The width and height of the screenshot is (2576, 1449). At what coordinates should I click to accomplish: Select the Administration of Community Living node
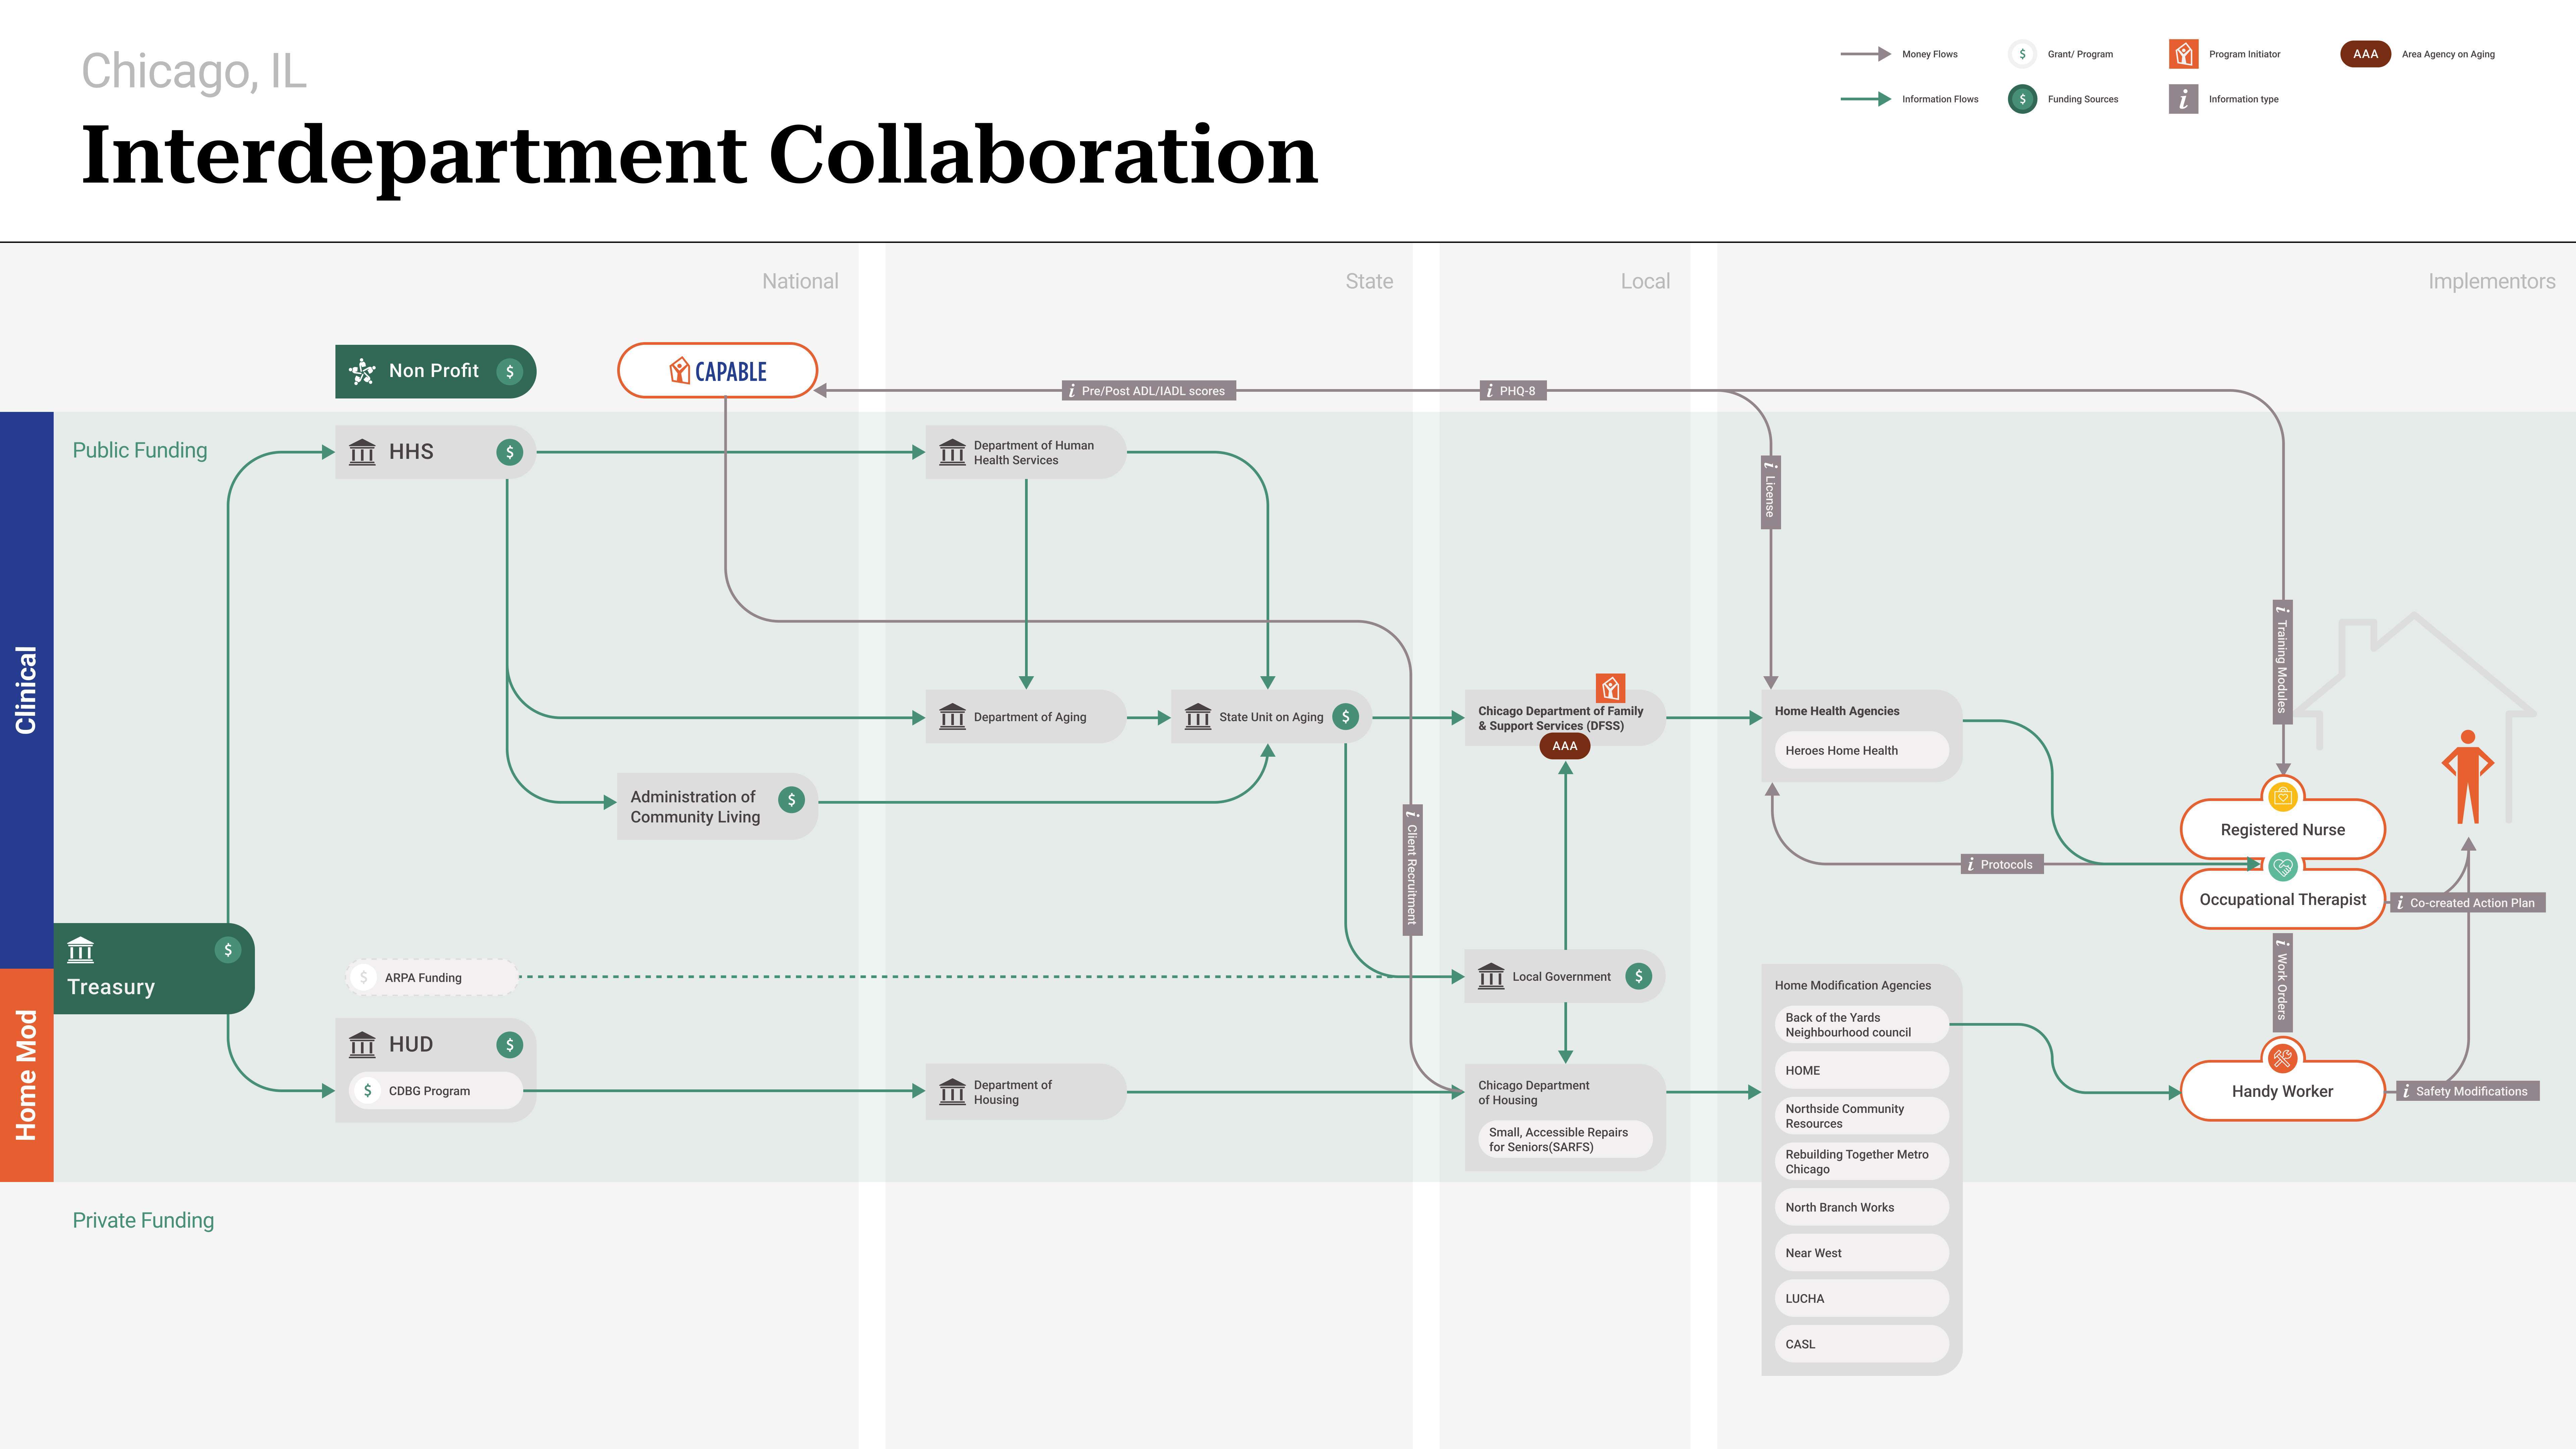(717, 806)
